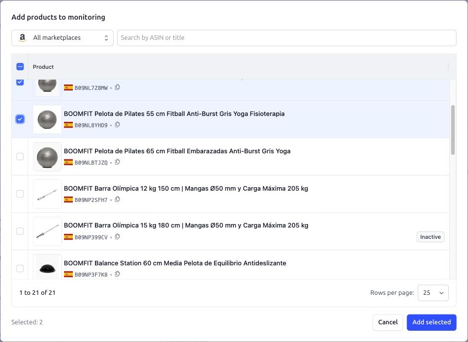The width and height of the screenshot is (468, 342).
Task: Click the Inactive badge on Barra 15 kg row
Action: [x=431, y=237]
